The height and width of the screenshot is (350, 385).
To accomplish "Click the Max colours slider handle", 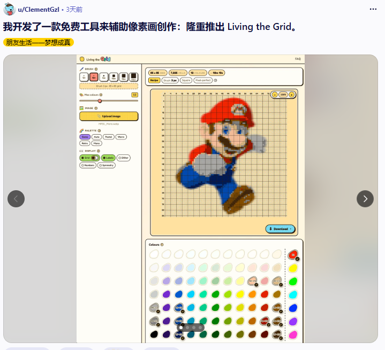I will [100, 101].
